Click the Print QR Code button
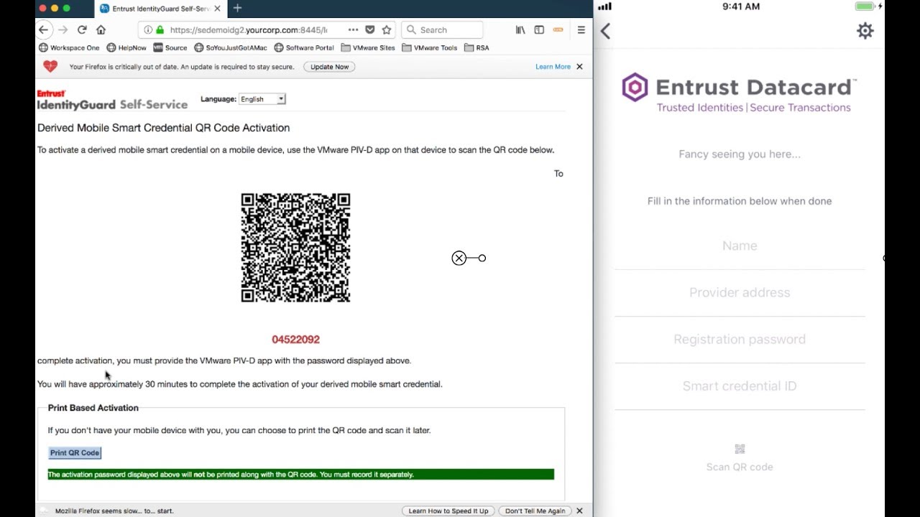Viewport: 920px width, 517px height. coord(75,453)
